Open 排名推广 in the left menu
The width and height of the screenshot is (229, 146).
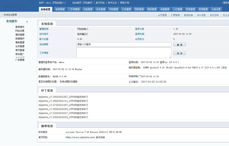(x=20, y=54)
